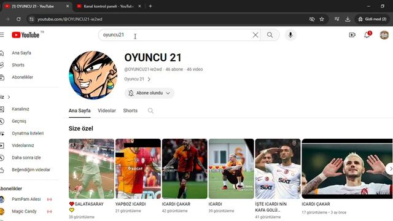Switch to Videolar tab
The height and width of the screenshot is (221, 393).
(107, 110)
